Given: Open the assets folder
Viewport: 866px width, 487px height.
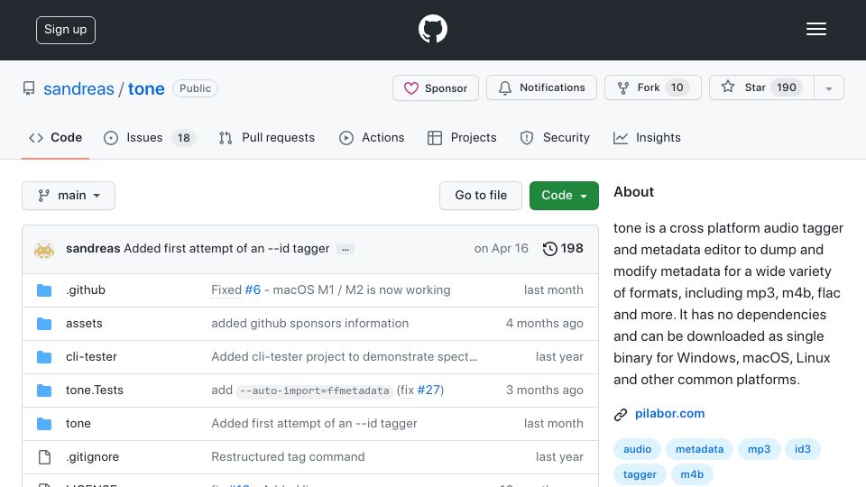Looking at the screenshot, I should (x=84, y=324).
